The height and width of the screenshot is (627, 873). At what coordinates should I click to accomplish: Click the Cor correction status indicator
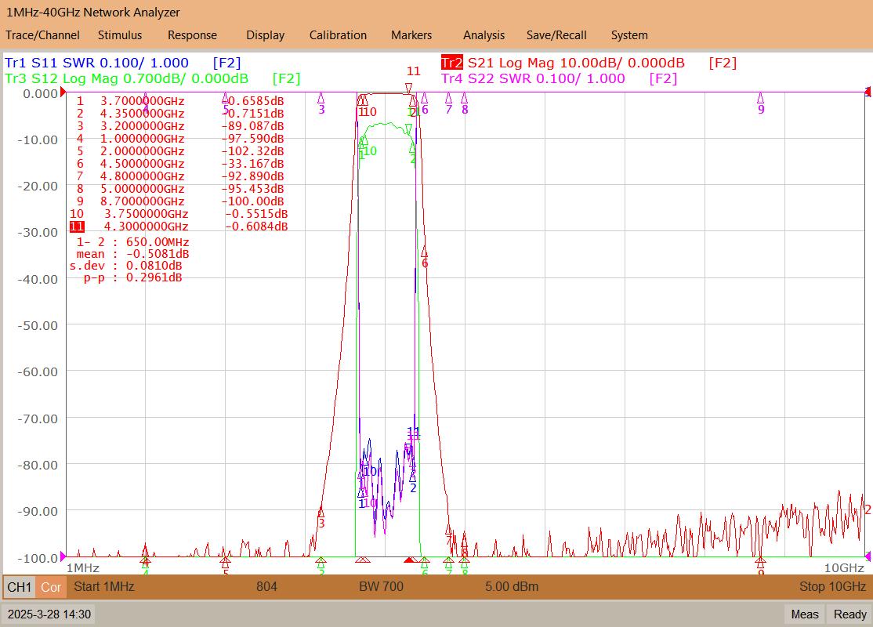tap(51, 587)
